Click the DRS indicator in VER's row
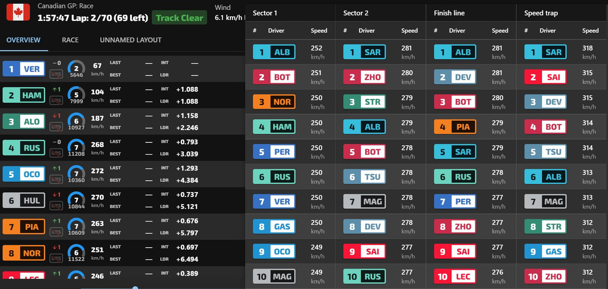The height and width of the screenshot is (289, 608). coord(57,75)
